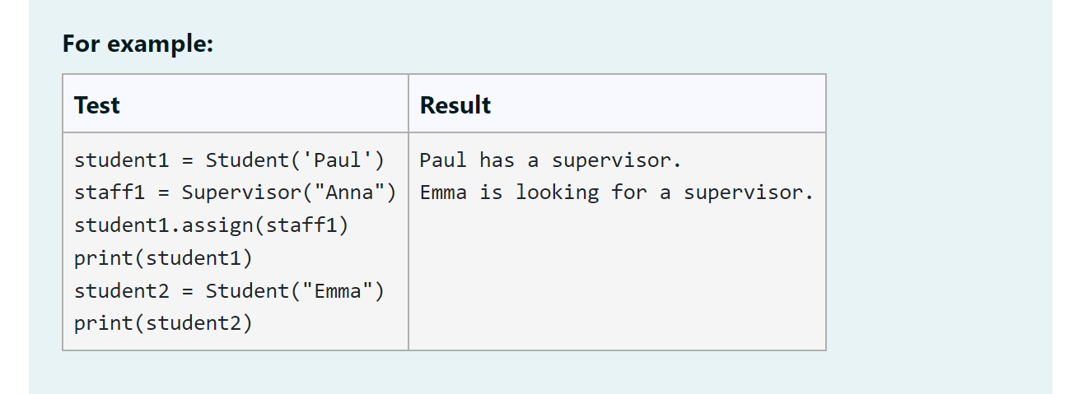The width and height of the screenshot is (1069, 394).
Task: Click the student1 = Student('Paul') code line
Action: pyautogui.click(x=229, y=160)
